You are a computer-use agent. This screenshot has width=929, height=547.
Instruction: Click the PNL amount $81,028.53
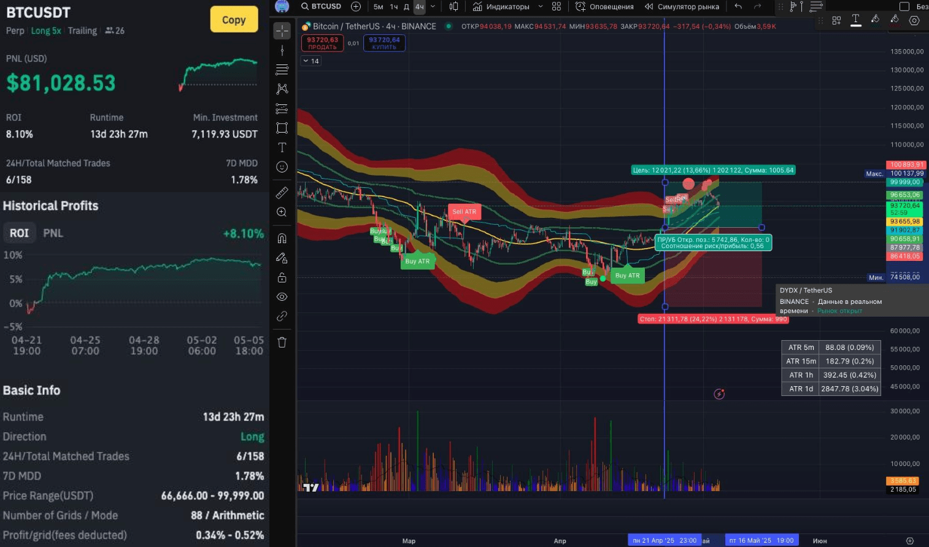(x=61, y=83)
